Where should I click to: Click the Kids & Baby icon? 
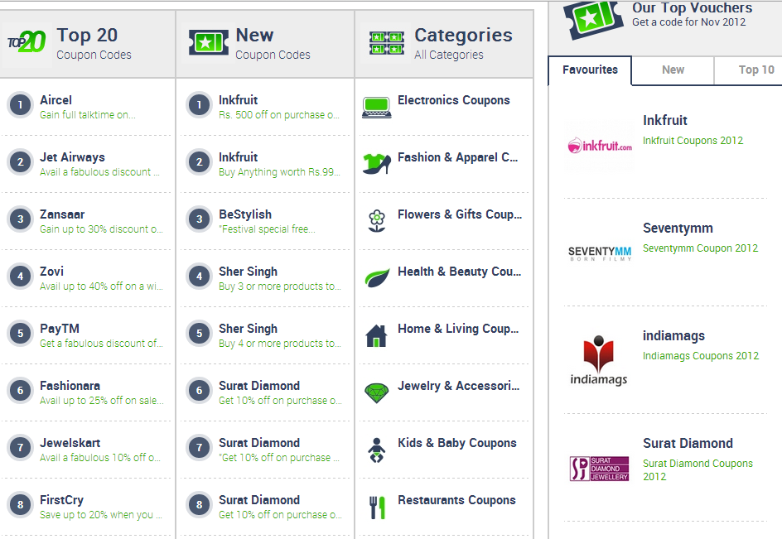[x=377, y=450]
